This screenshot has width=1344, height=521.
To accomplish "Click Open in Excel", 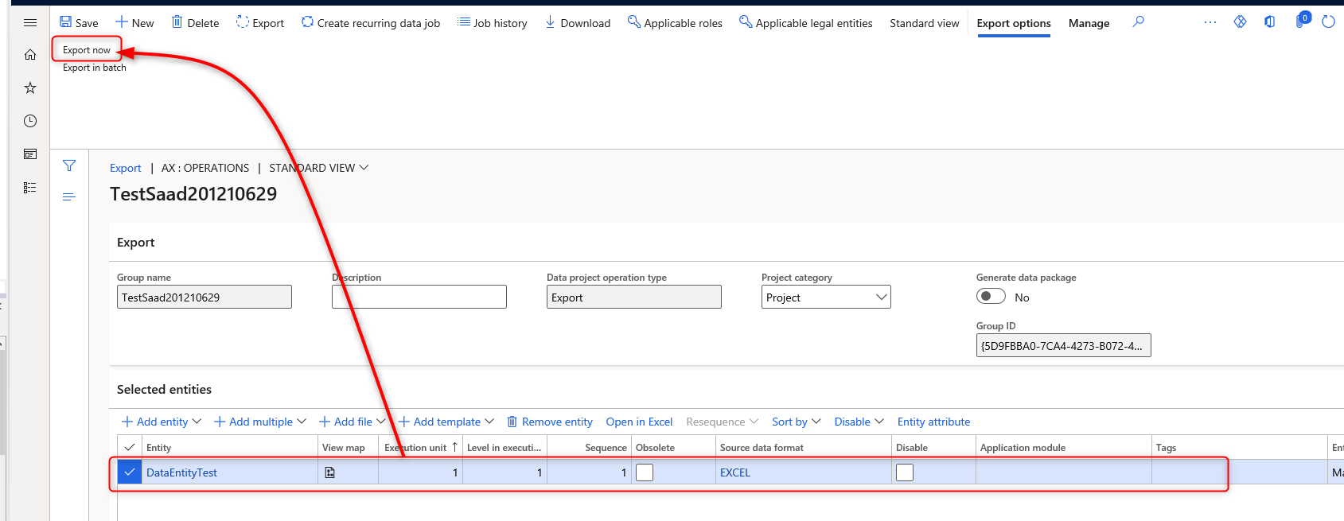I will point(639,422).
